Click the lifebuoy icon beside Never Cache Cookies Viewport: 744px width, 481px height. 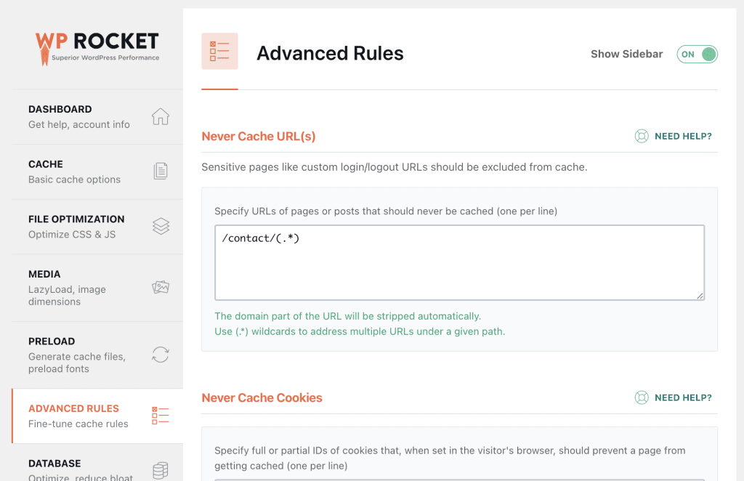tap(642, 397)
